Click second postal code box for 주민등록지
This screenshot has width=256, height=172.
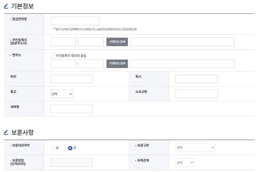point(91,42)
